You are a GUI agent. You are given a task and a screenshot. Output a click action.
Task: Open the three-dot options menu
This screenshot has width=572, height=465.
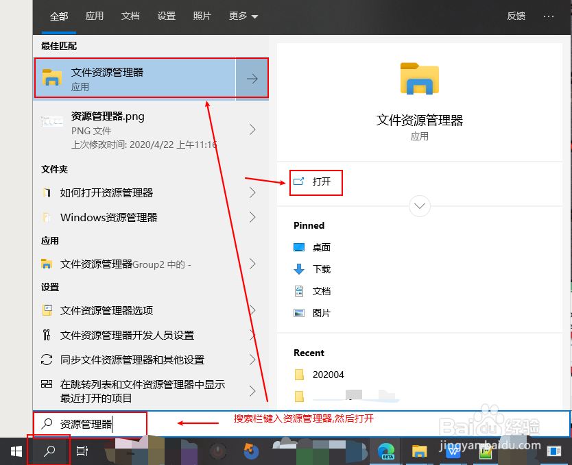pyautogui.click(x=548, y=16)
